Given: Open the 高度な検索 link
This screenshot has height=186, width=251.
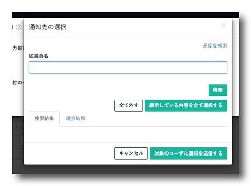Looking at the screenshot, I should pos(215,46).
